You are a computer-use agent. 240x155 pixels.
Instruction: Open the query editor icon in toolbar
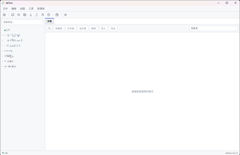click(x=25, y=15)
